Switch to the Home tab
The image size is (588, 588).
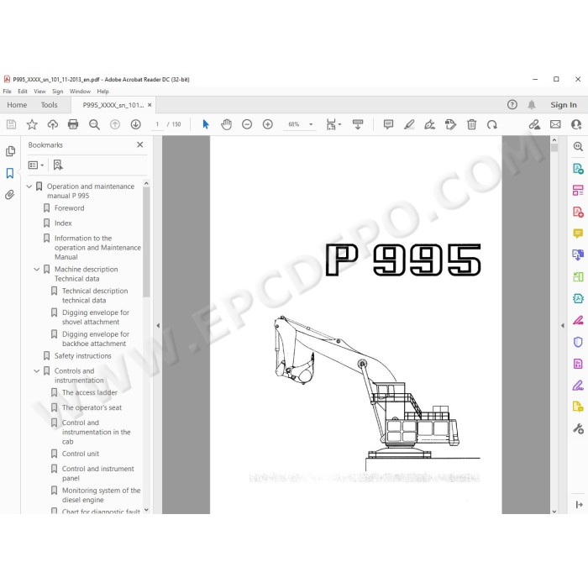coord(17,105)
